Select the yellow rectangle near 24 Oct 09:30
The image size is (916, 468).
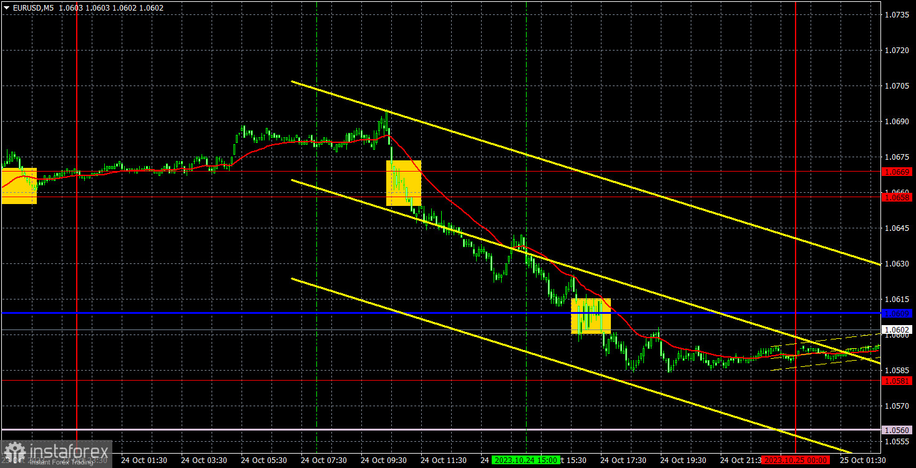(x=404, y=183)
